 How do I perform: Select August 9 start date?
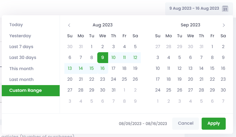(103, 57)
